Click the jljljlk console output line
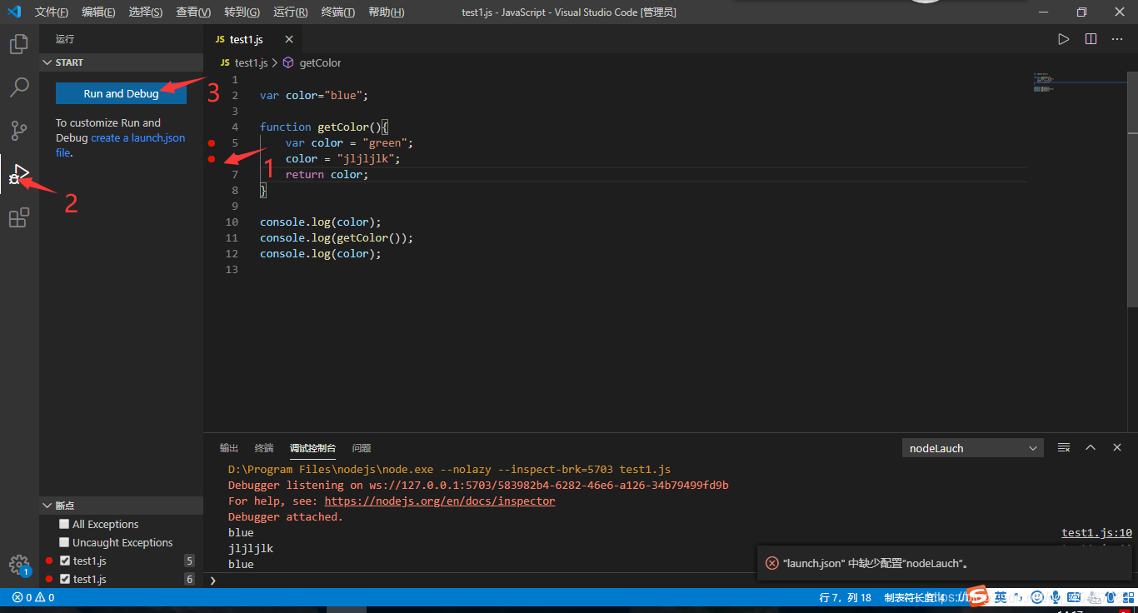The image size is (1138, 613). coord(251,548)
